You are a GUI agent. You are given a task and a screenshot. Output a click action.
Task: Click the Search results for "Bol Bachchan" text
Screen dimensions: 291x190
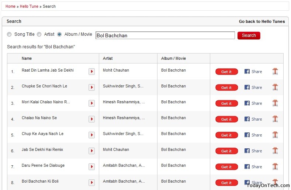coord(41,47)
